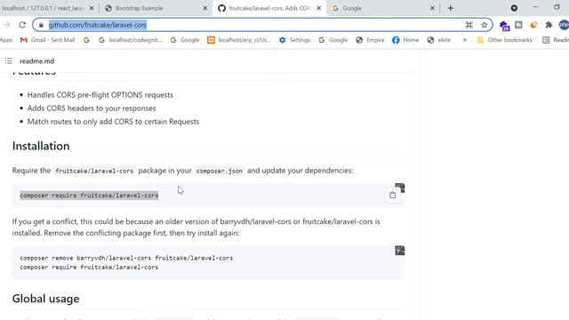Click the readme.md file name header

37,61
